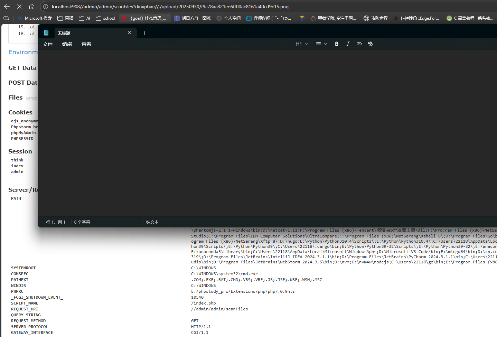The width and height of the screenshot is (497, 337).
Task: Open the 查看 menu
Action: pyautogui.click(x=86, y=44)
